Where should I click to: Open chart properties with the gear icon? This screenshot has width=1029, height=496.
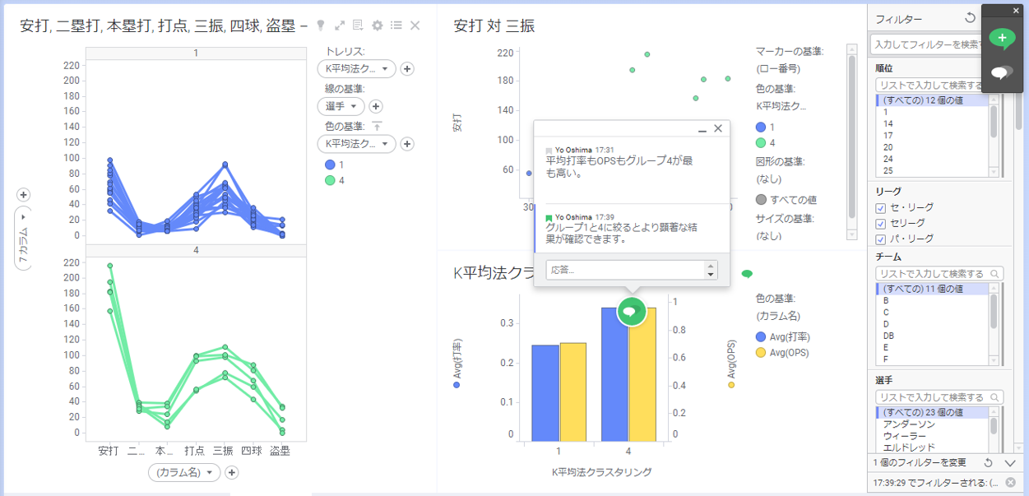coord(378,25)
